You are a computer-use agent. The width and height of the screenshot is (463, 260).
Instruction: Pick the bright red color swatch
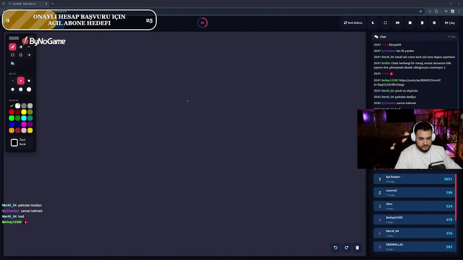pyautogui.click(x=12, y=112)
